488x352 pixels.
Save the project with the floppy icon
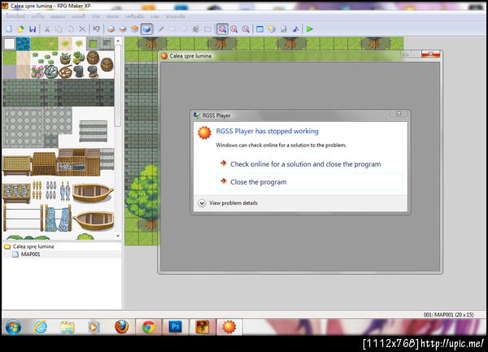coord(33,29)
